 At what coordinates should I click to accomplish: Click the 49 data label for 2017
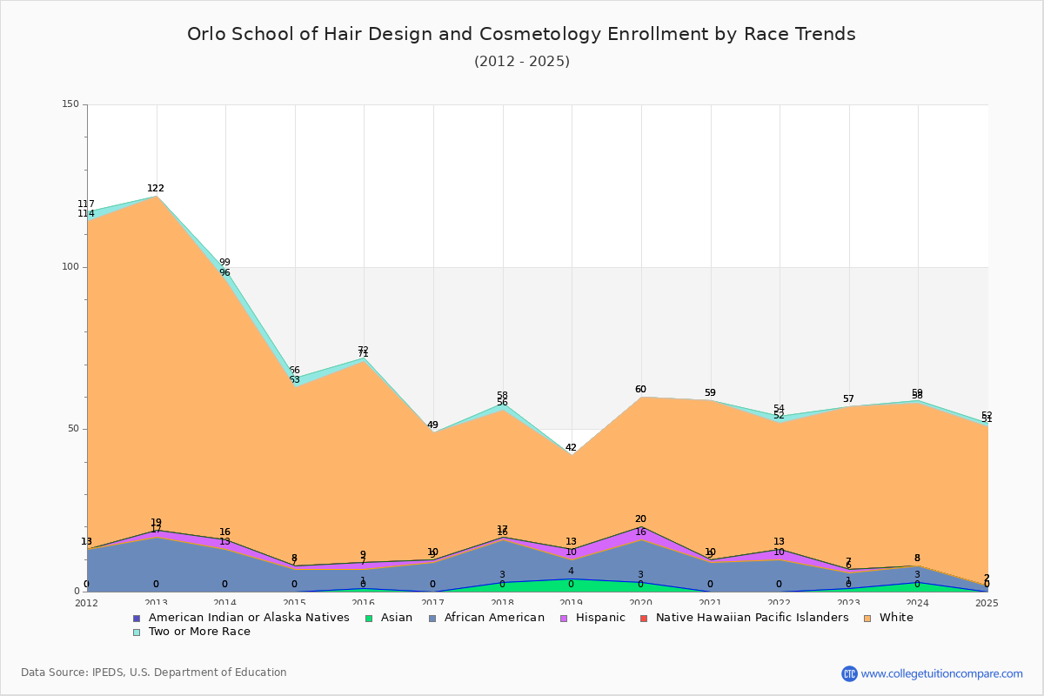(432, 425)
